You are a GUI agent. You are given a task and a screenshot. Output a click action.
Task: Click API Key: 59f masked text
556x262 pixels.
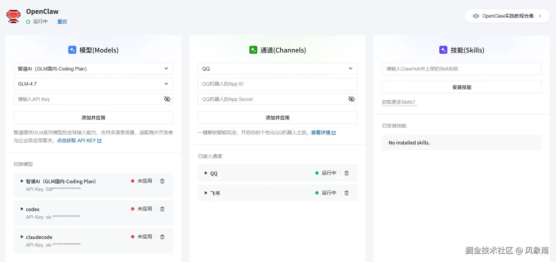pyautogui.click(x=53, y=189)
